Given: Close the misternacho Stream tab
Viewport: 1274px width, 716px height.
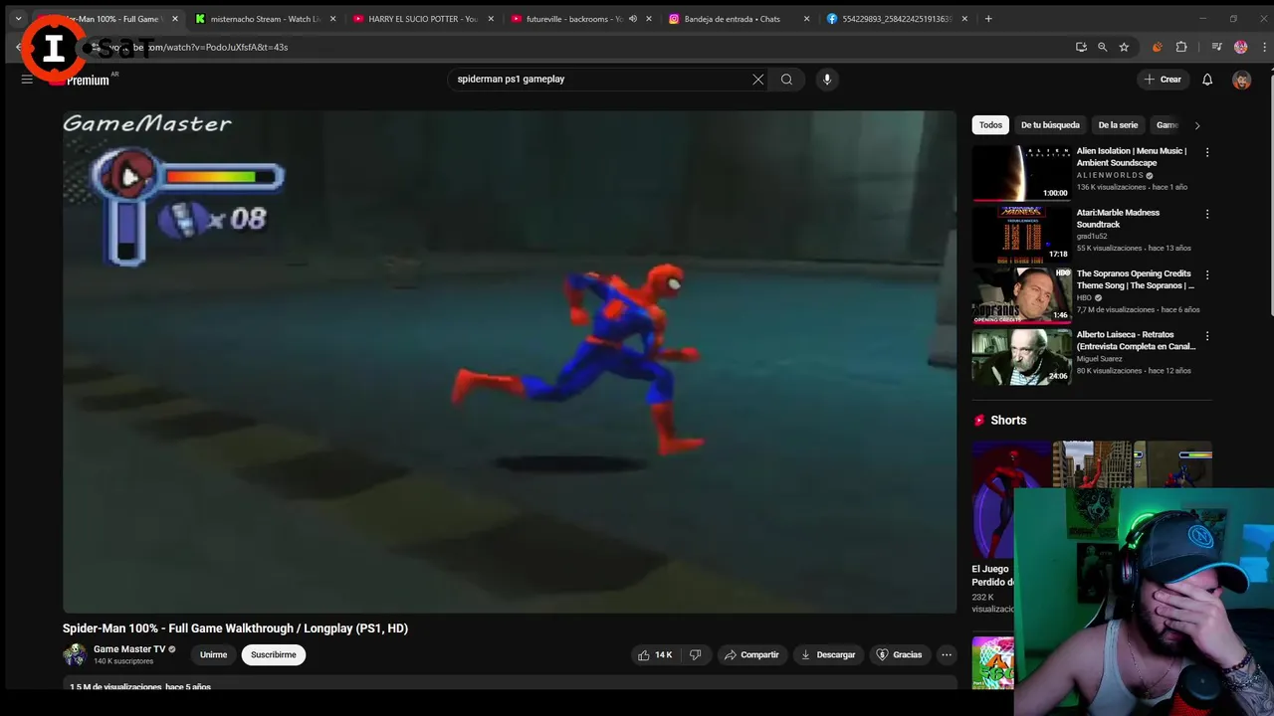Looking at the screenshot, I should (332, 19).
